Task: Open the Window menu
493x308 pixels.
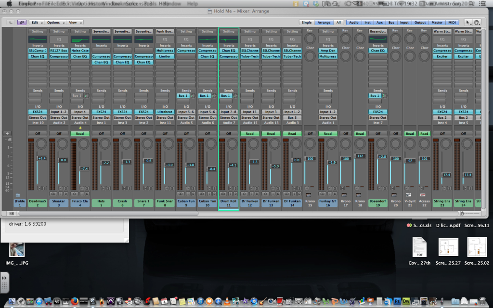Action: pos(110,3)
